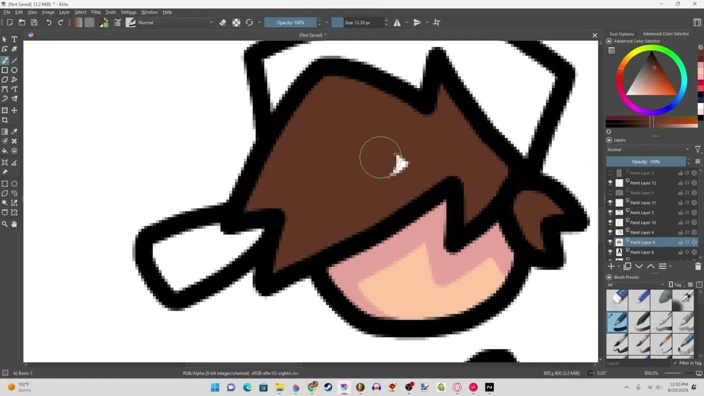The height and width of the screenshot is (396, 704).
Task: Open the layer filter funnel dropdown
Action: pyautogui.click(x=698, y=150)
